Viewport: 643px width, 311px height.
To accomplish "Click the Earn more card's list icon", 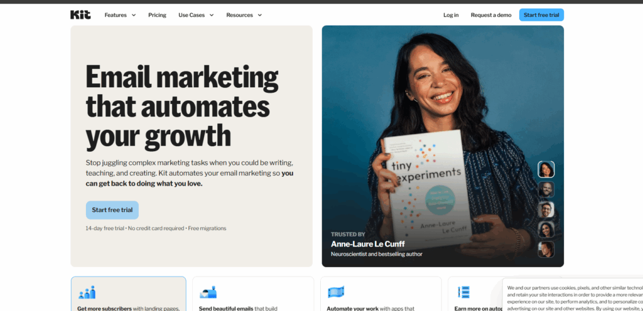I will [x=464, y=292].
